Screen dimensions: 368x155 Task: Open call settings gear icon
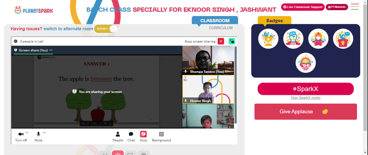(15, 41)
